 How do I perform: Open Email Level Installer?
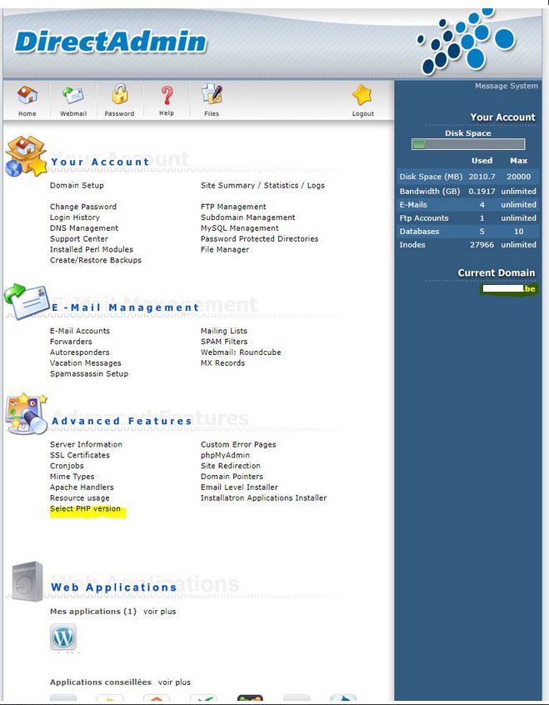click(239, 487)
